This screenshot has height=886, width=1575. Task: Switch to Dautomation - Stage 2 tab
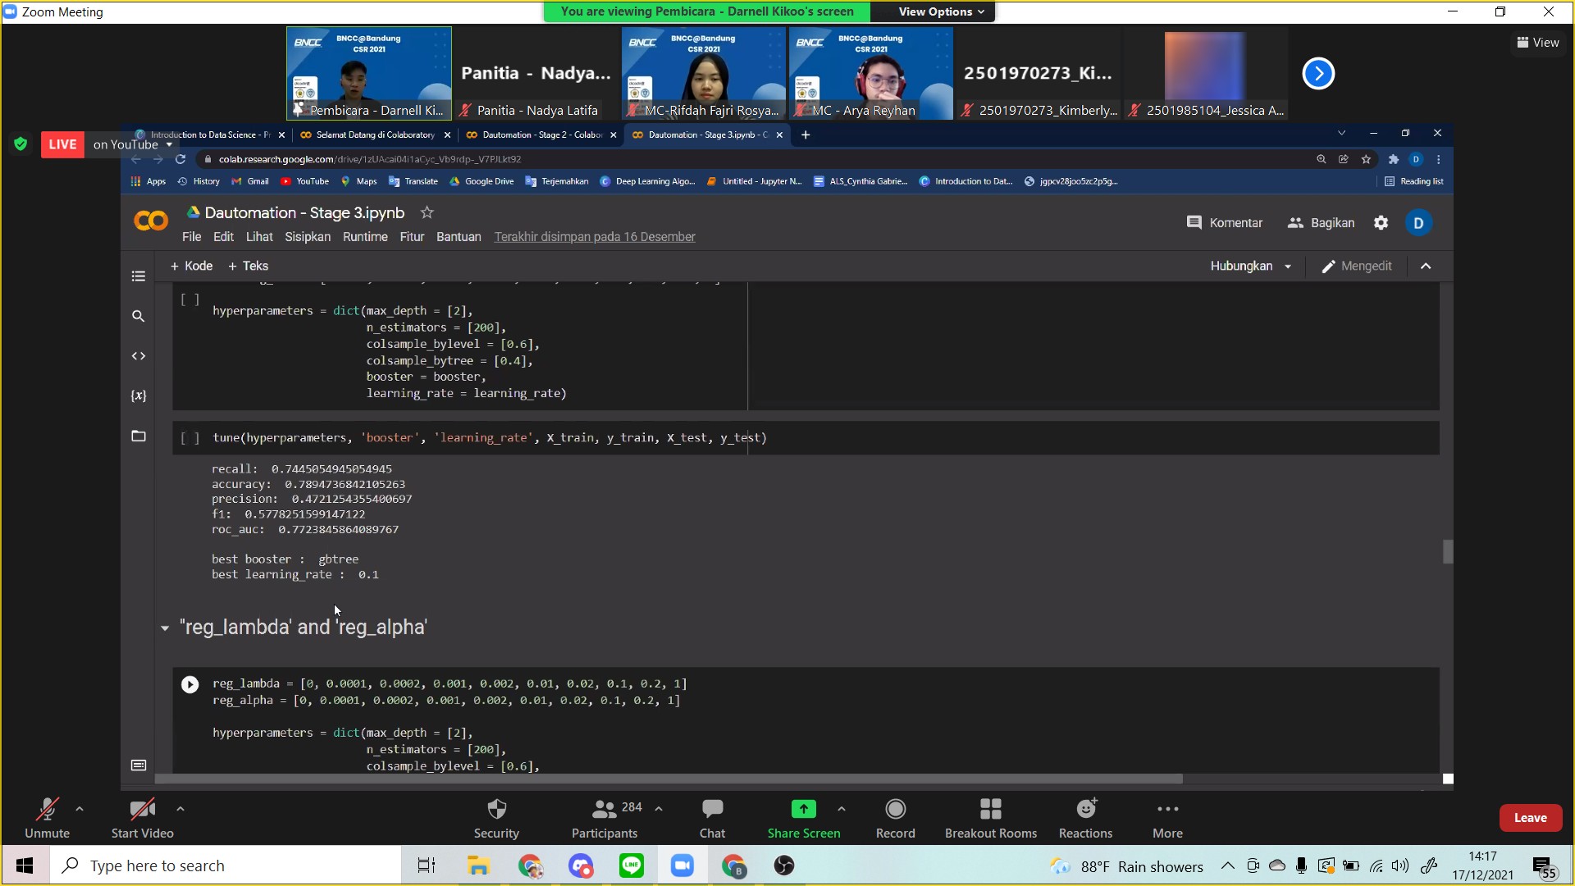(541, 135)
